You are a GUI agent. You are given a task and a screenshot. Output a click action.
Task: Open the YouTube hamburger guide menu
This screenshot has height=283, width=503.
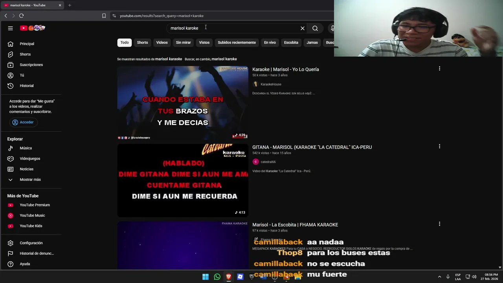click(x=11, y=28)
